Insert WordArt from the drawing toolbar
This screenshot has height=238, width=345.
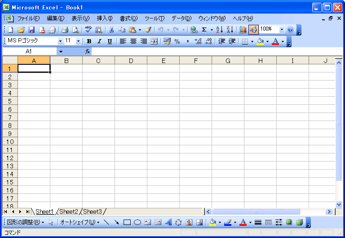point(168,222)
